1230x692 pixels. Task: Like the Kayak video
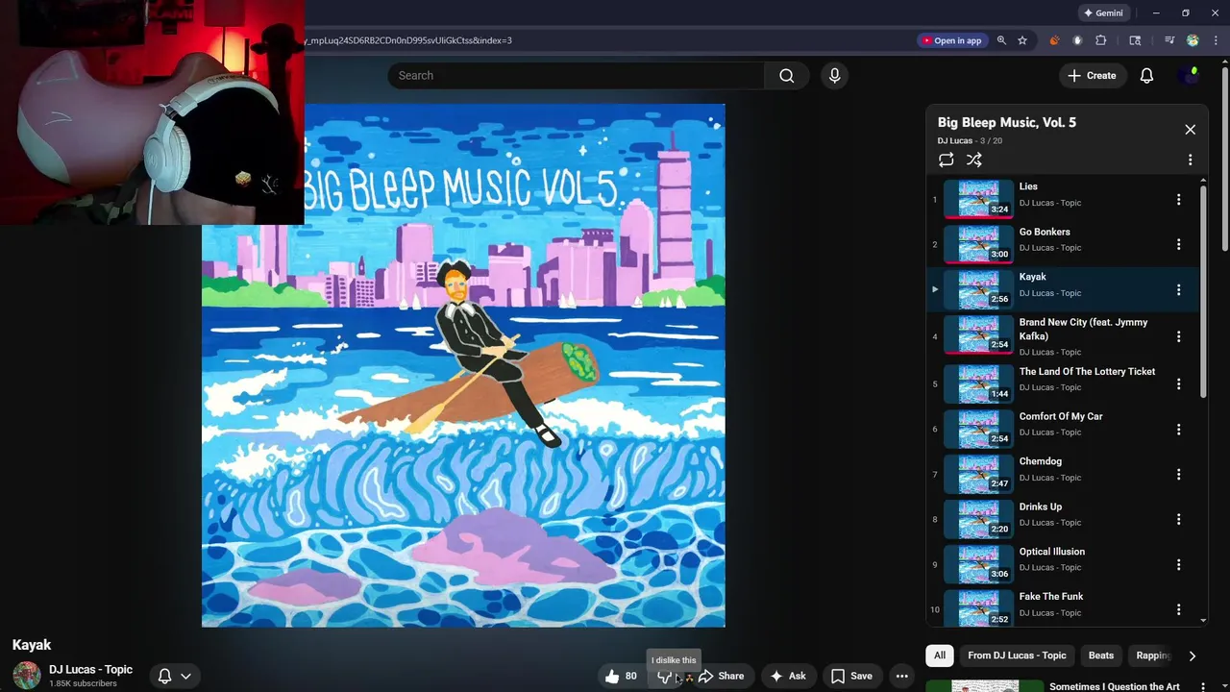623,676
